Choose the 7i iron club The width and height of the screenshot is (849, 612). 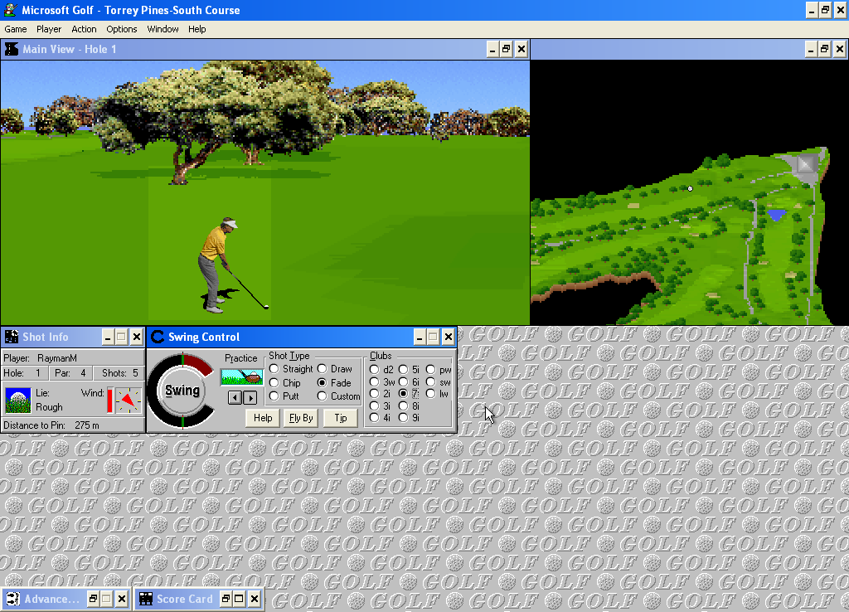click(410, 394)
